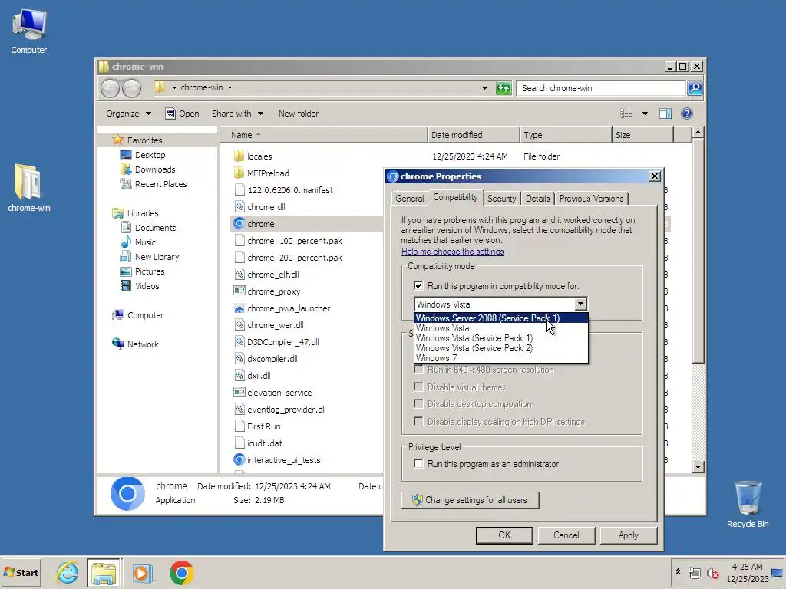Click the Search chrome-win field

[600, 88]
